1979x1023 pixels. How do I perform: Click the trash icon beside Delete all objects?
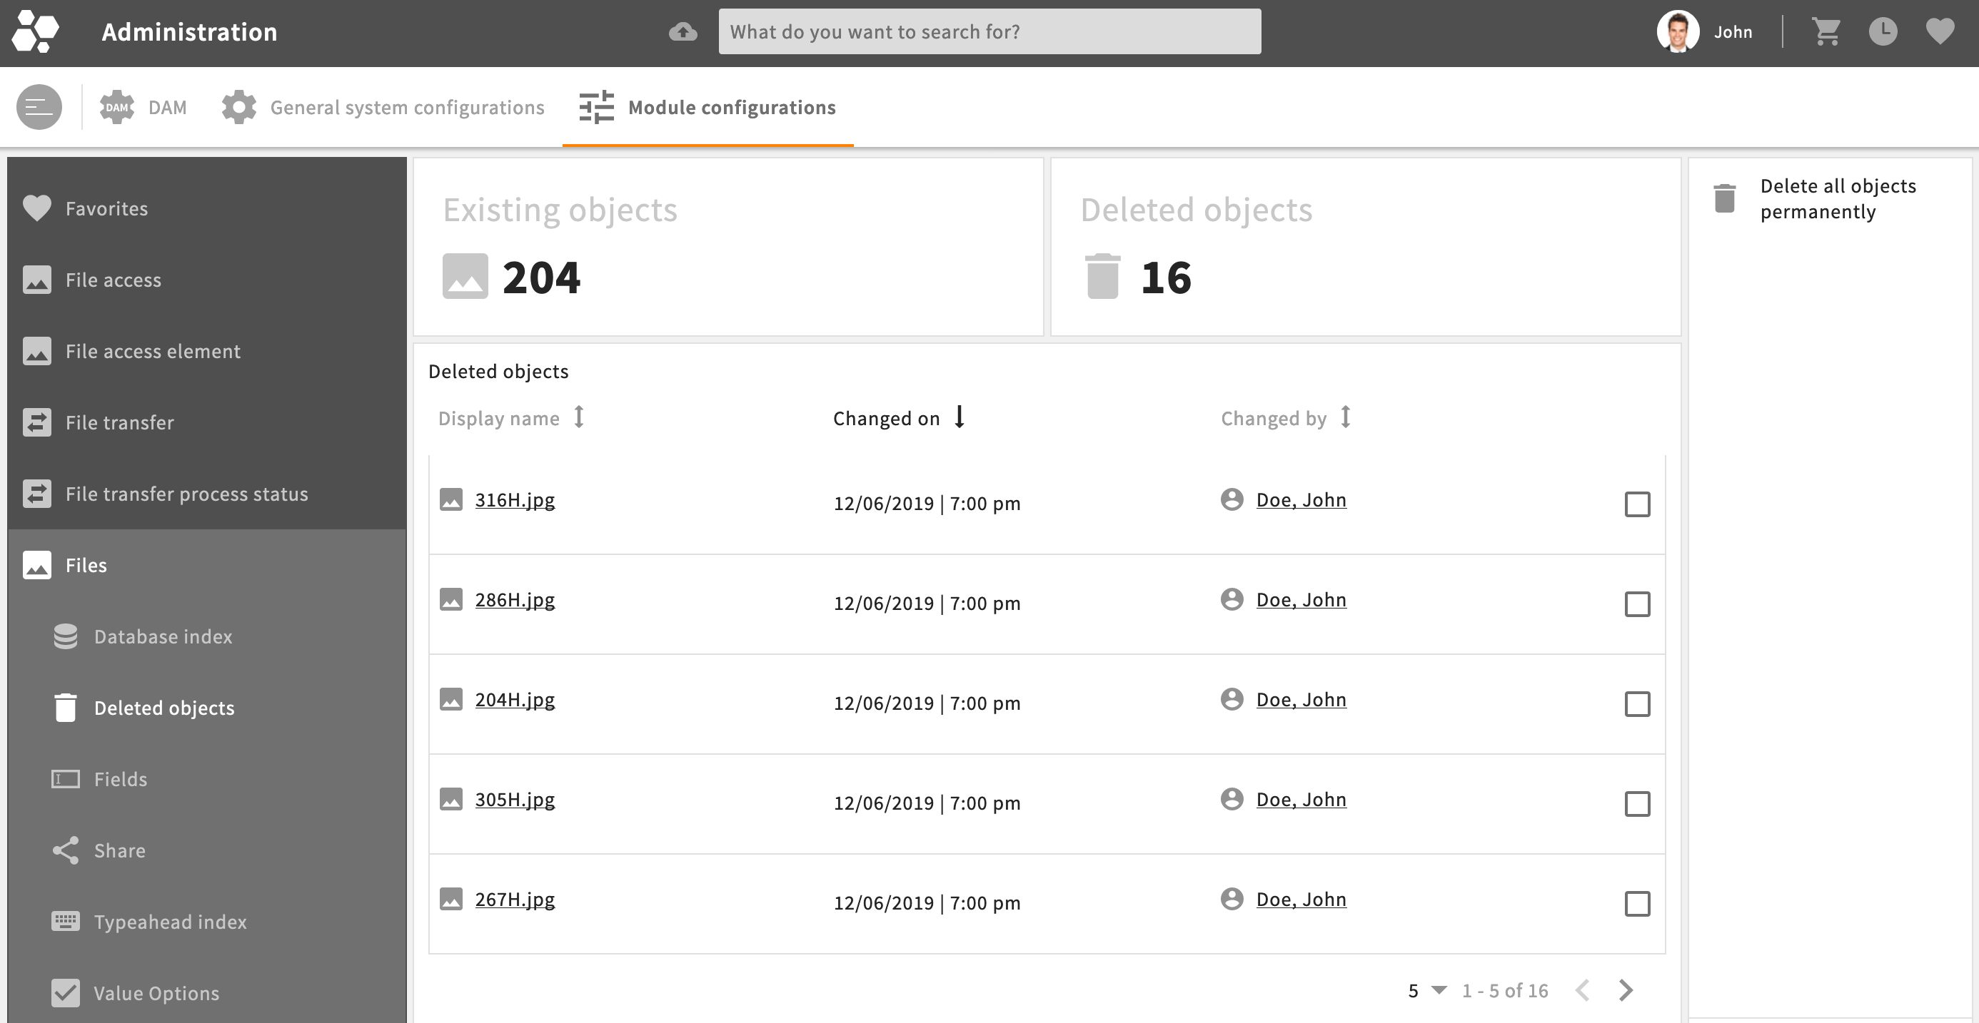click(x=1725, y=198)
